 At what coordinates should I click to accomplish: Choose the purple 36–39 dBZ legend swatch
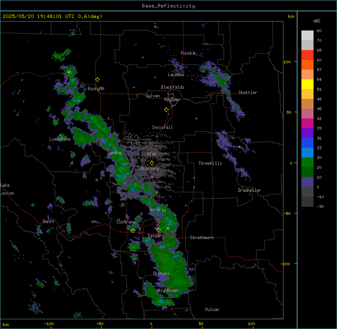(x=307, y=133)
